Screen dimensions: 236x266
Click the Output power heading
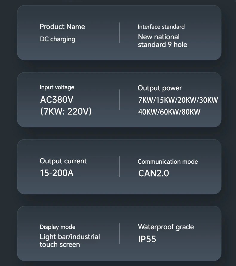point(160,88)
